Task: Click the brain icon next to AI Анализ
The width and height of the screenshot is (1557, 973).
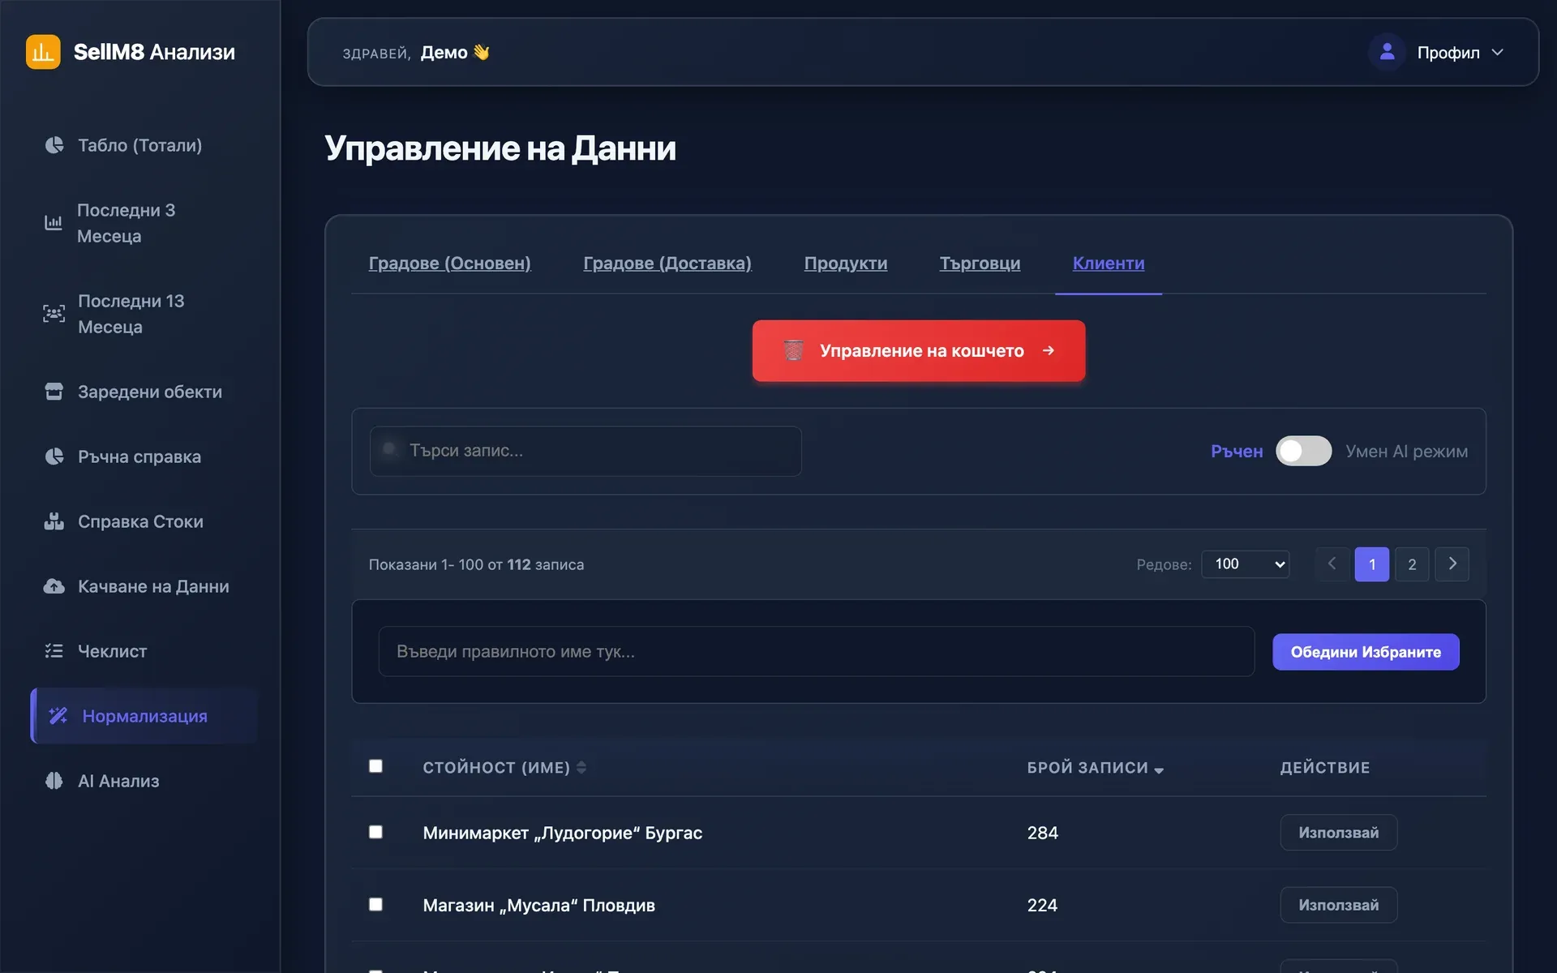Action: tap(54, 781)
